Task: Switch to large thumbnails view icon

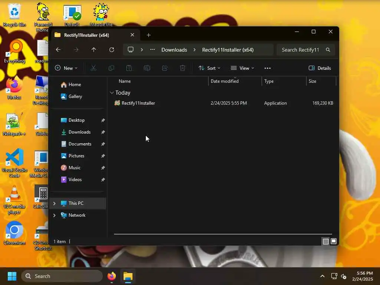Action: coord(334,241)
